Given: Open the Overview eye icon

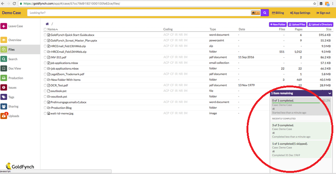Looking at the screenshot, I should tap(4, 40).
